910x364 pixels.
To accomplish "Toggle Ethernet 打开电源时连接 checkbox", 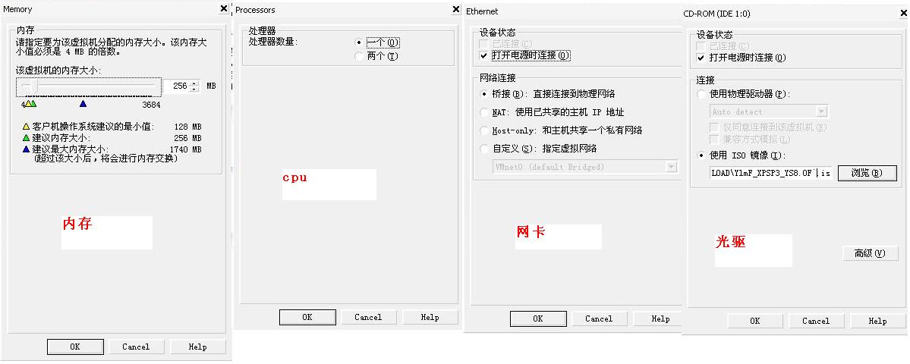I will click(484, 56).
